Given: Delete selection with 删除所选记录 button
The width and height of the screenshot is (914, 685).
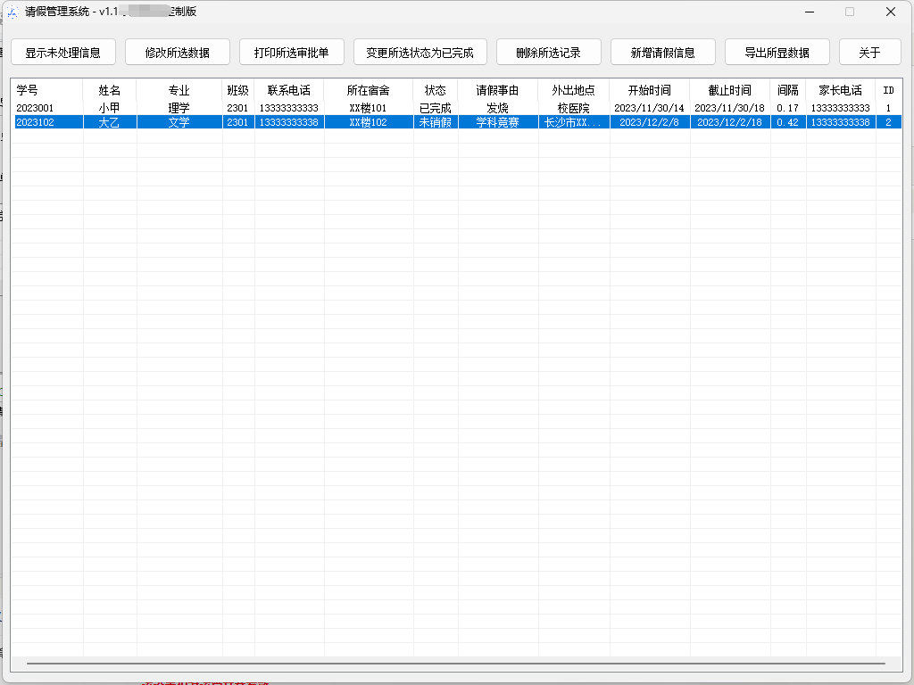Looking at the screenshot, I should 548,53.
